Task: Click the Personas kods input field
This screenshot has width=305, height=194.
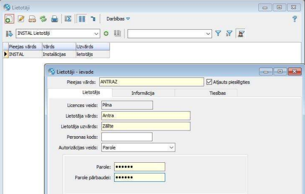Action: pyautogui.click(x=127, y=137)
